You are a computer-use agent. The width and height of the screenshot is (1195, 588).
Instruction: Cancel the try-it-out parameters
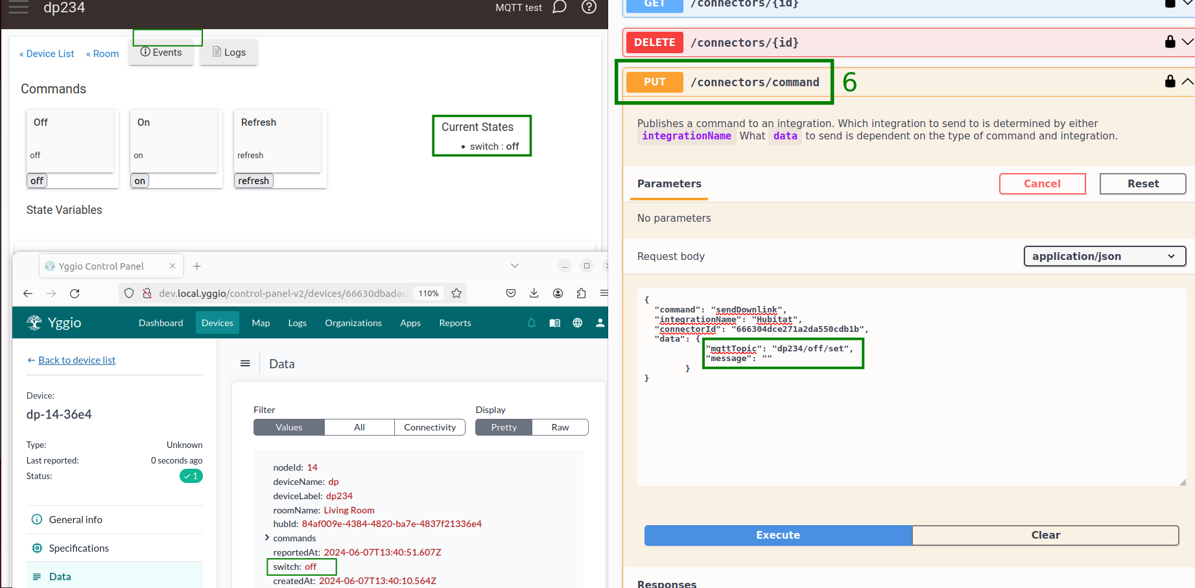click(x=1042, y=183)
